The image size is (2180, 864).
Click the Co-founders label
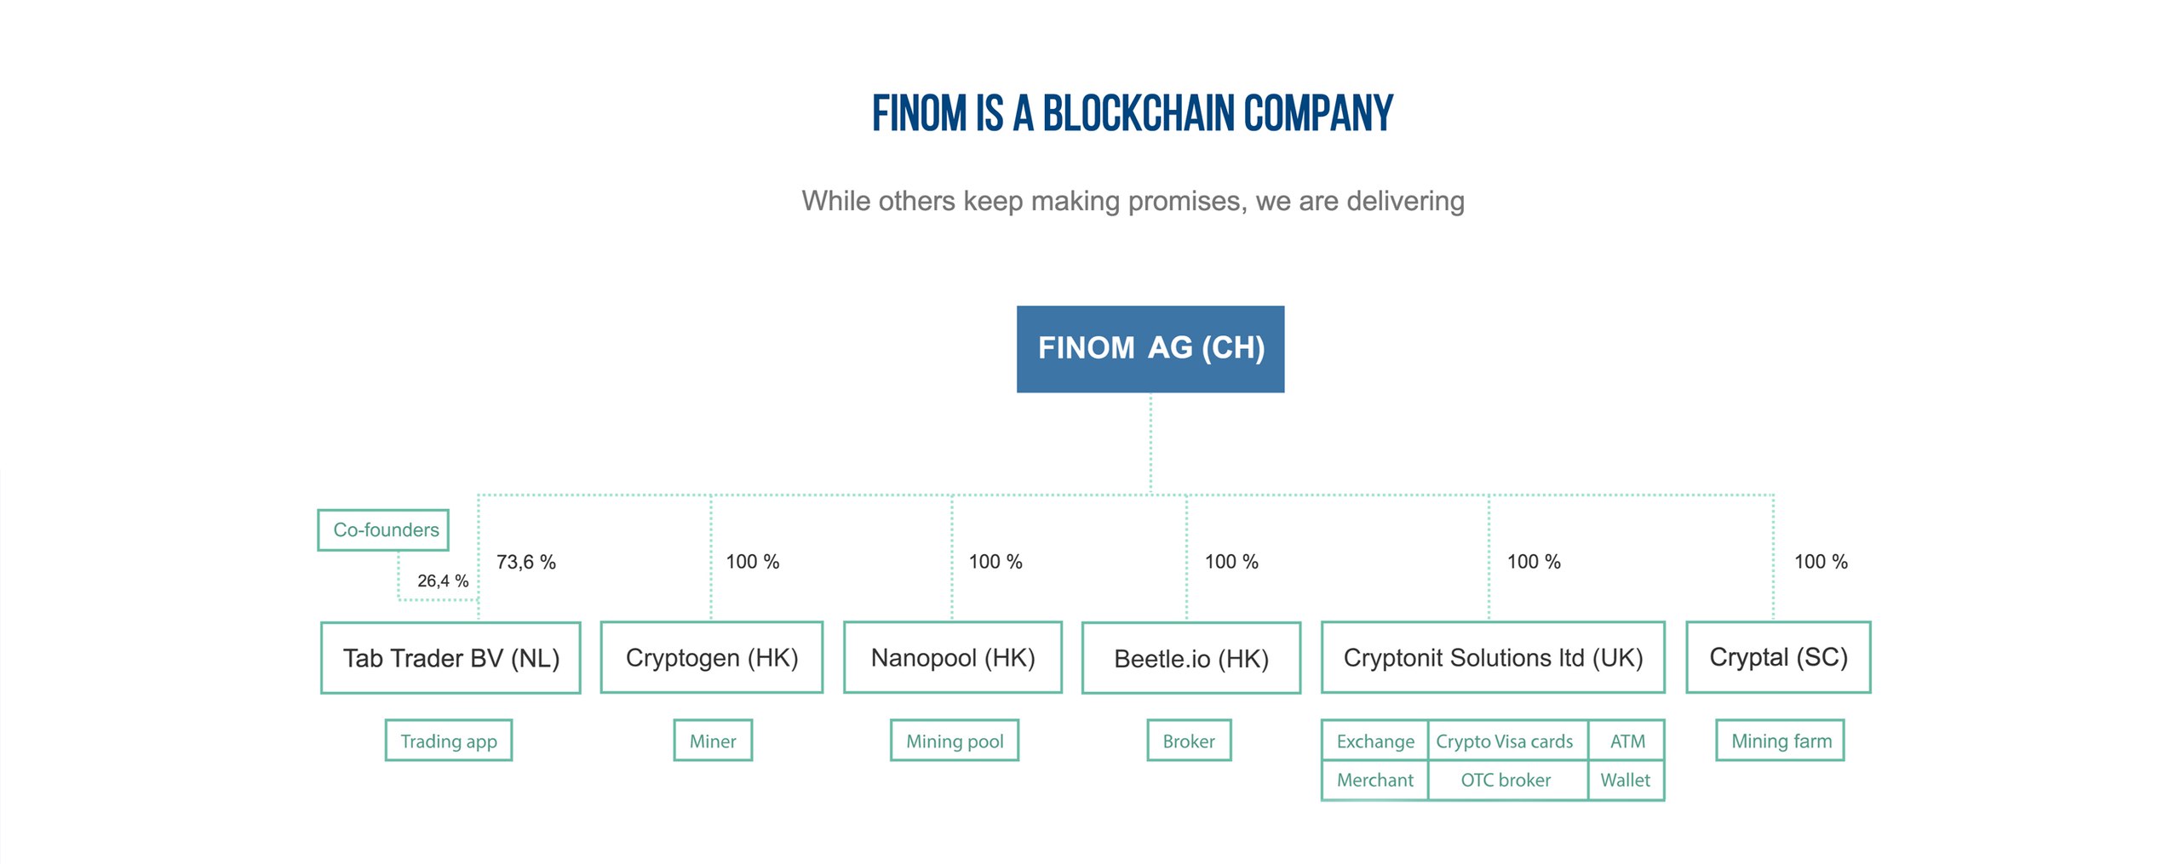click(383, 530)
